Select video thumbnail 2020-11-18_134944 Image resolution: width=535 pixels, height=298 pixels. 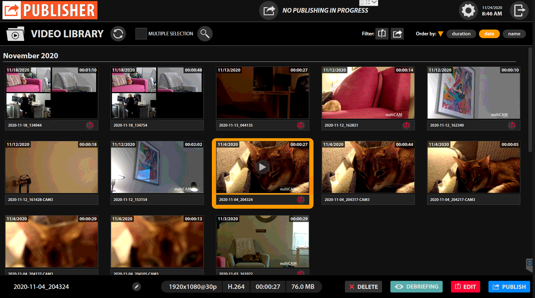51,93
